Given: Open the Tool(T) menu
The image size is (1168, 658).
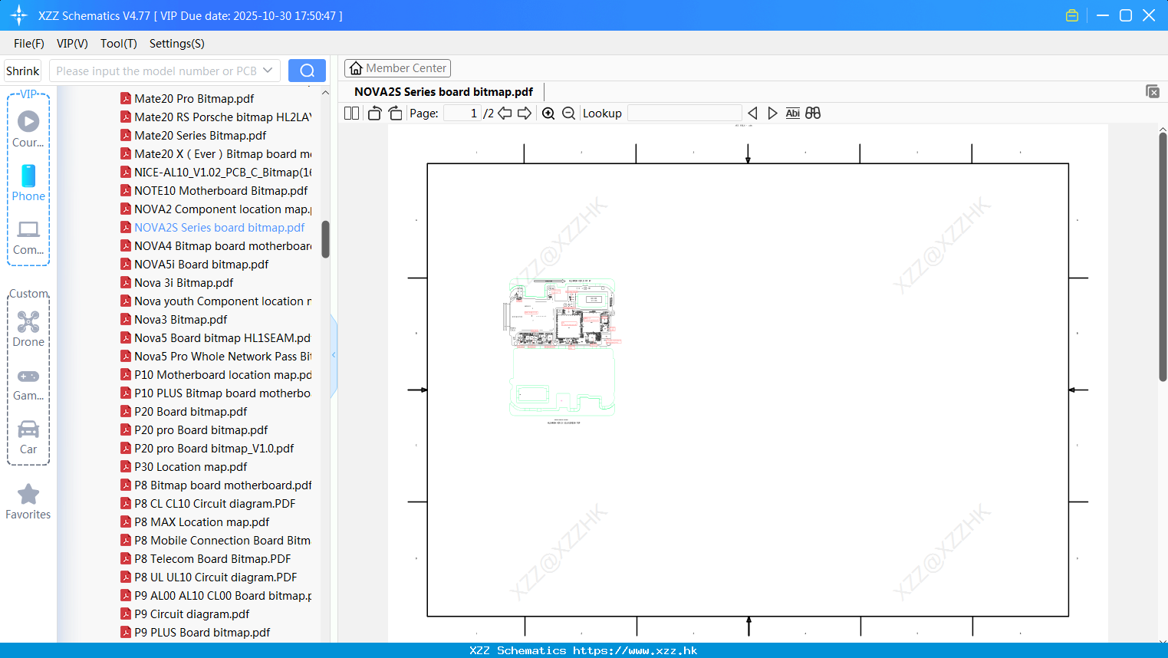Looking at the screenshot, I should point(119,43).
